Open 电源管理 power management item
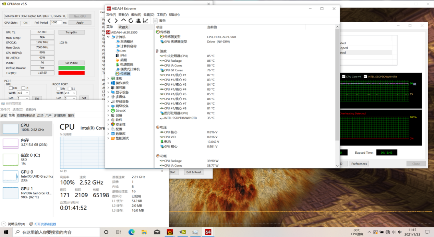This screenshot has height=237, width=434. click(124, 64)
